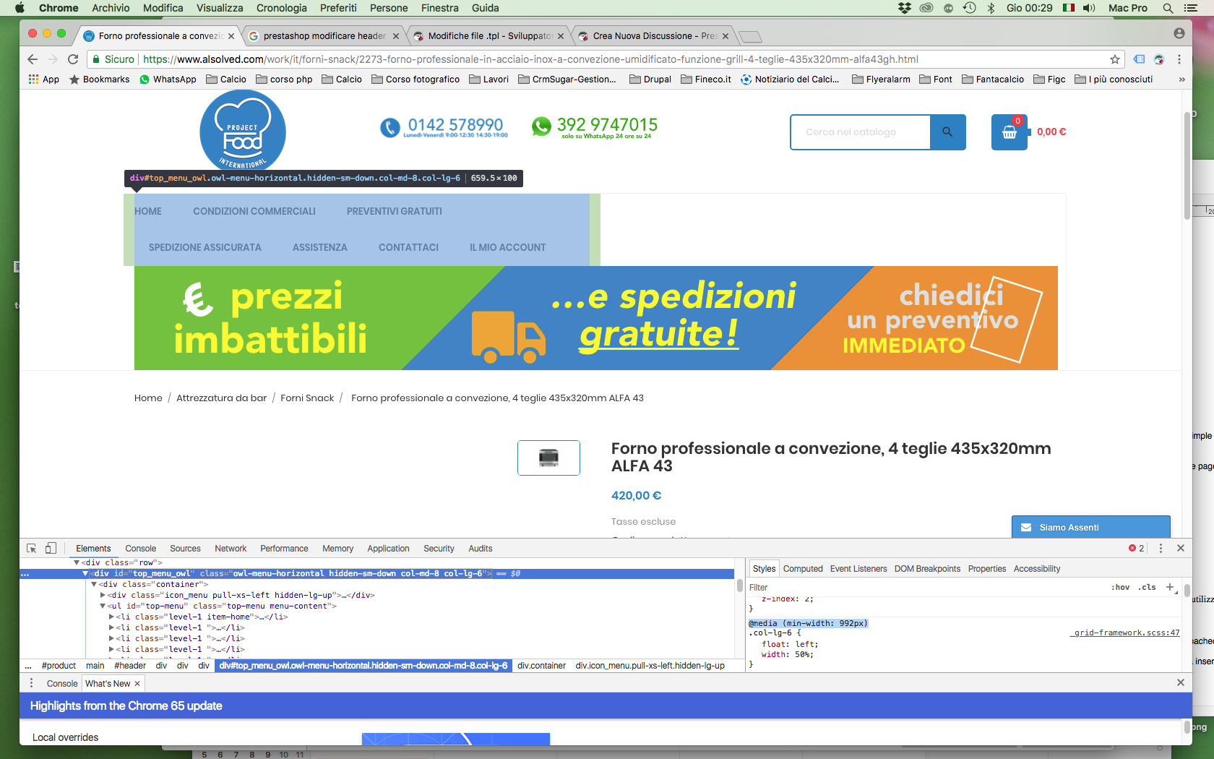Click the red DevTools error count
Image resolution: width=1214 pixels, height=759 pixels.
pyautogui.click(x=1137, y=549)
